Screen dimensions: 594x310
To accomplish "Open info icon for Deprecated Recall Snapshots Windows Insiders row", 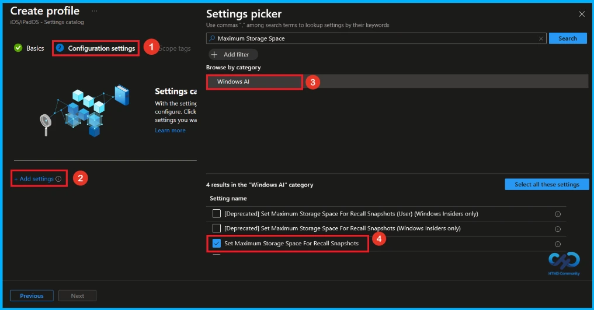I will tap(558, 229).
